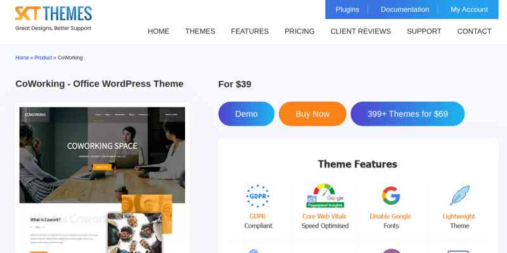Open Documentation in the top bar
The width and height of the screenshot is (507, 253).
click(x=405, y=9)
